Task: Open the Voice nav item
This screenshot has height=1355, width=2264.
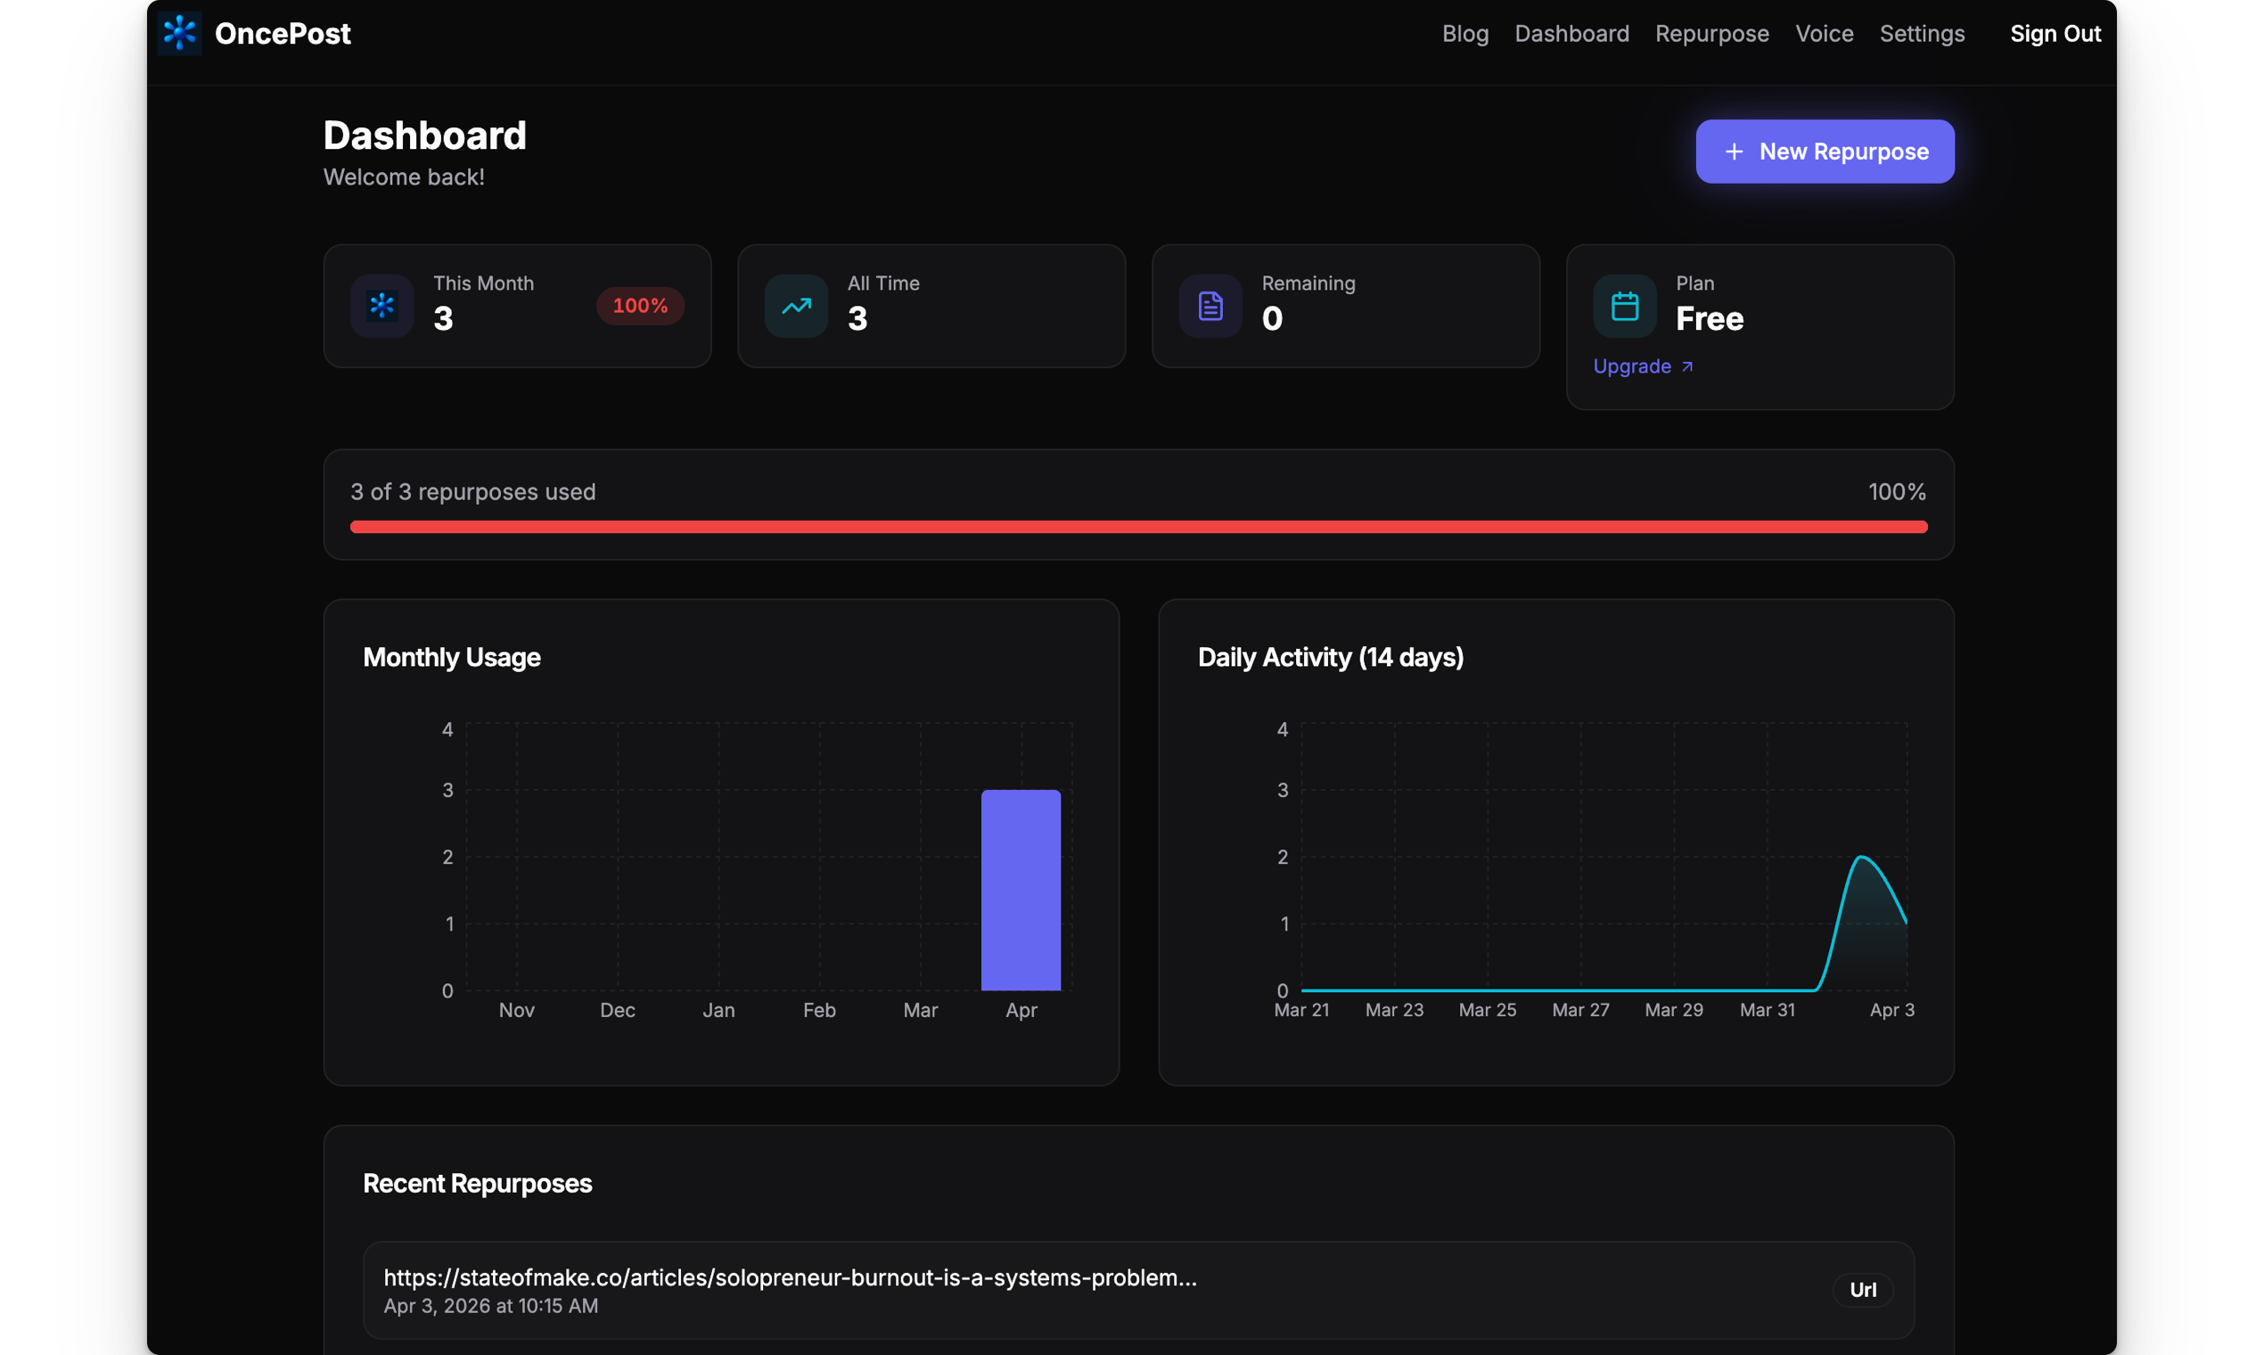Action: tap(1824, 34)
